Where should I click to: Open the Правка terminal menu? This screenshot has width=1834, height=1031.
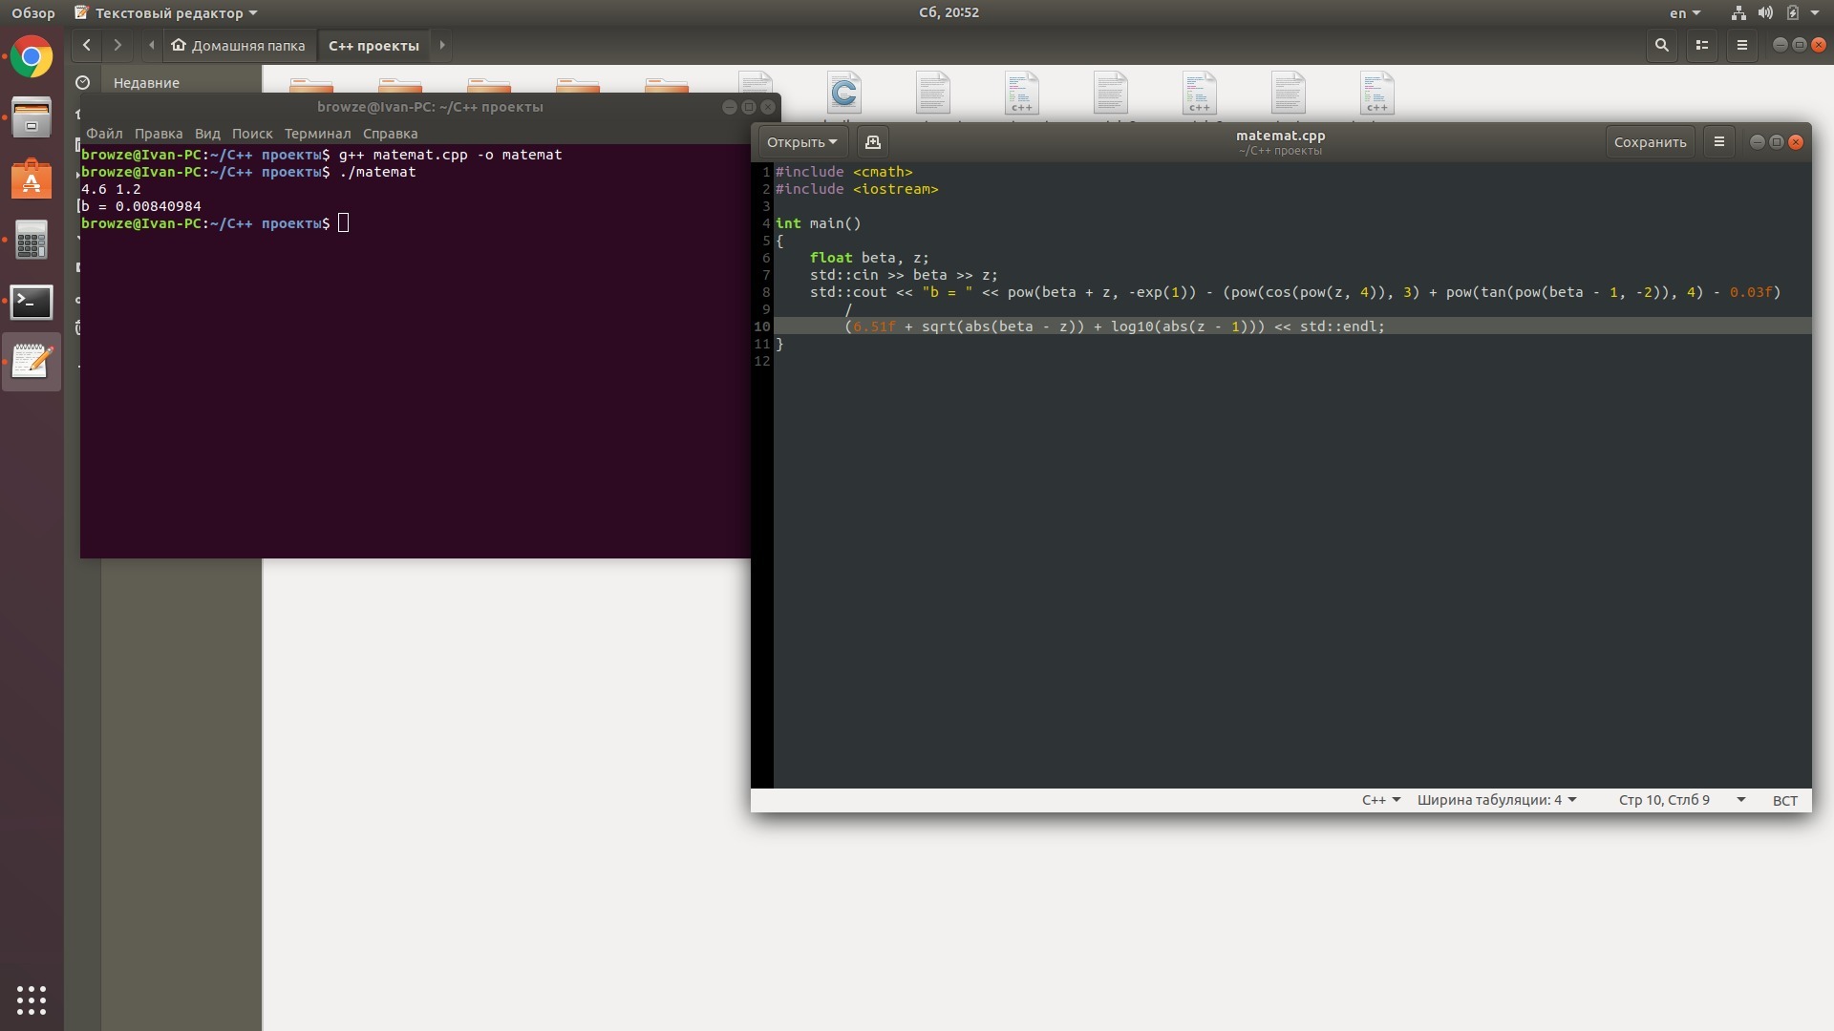[159, 134]
